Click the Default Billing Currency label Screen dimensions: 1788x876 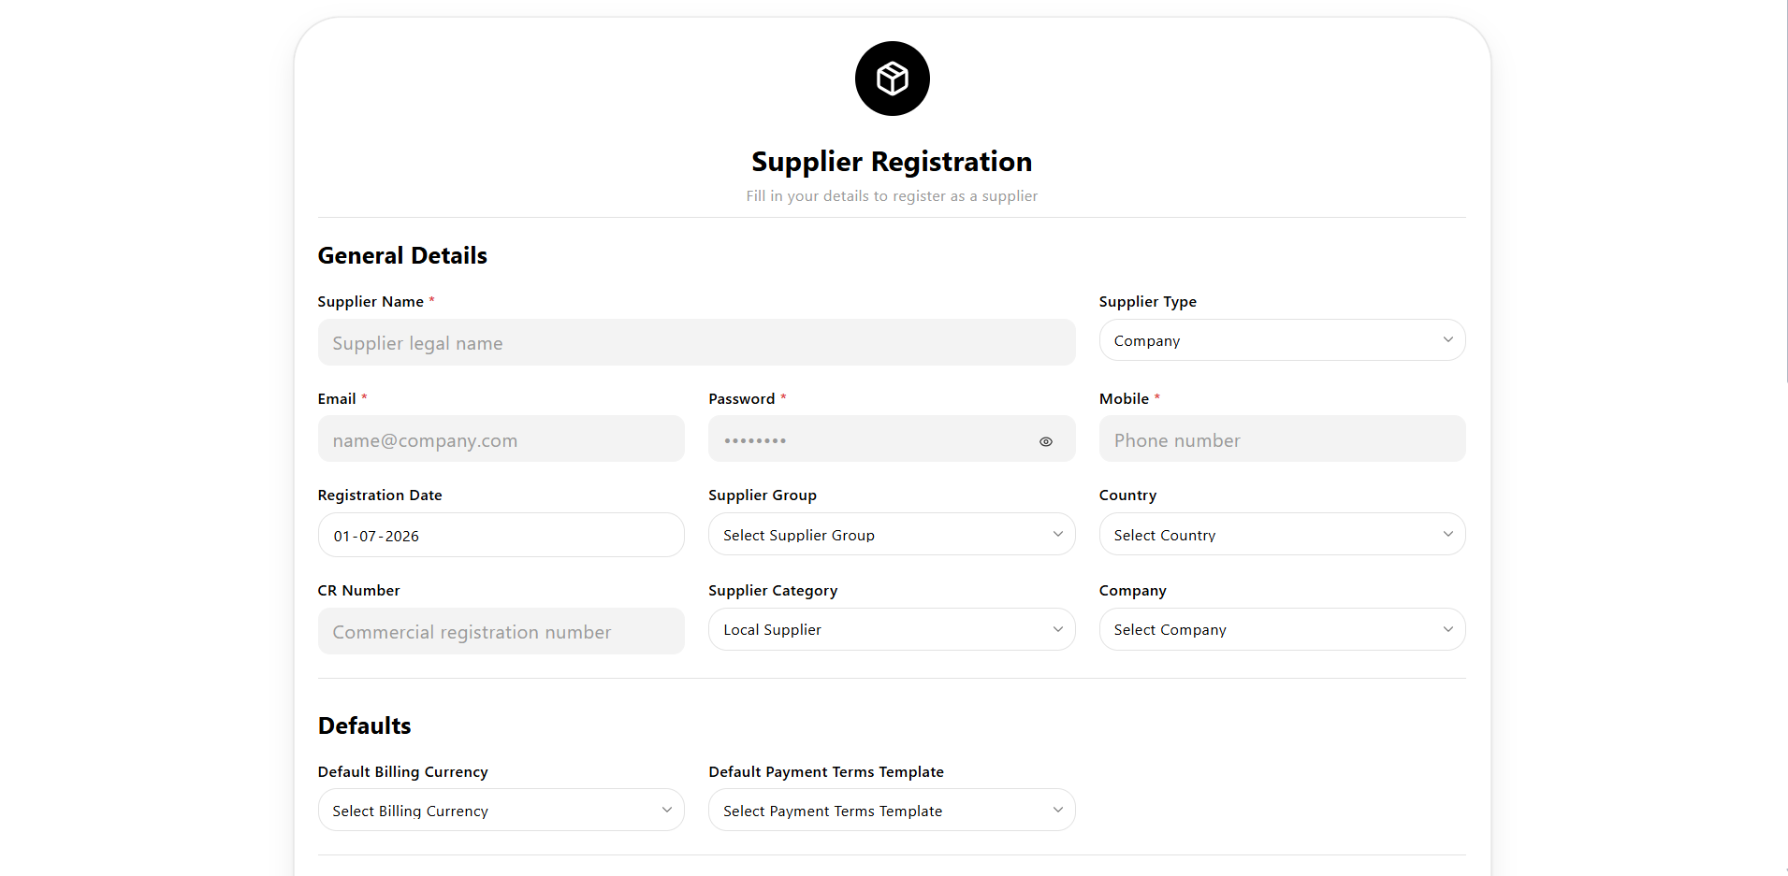[403, 772]
